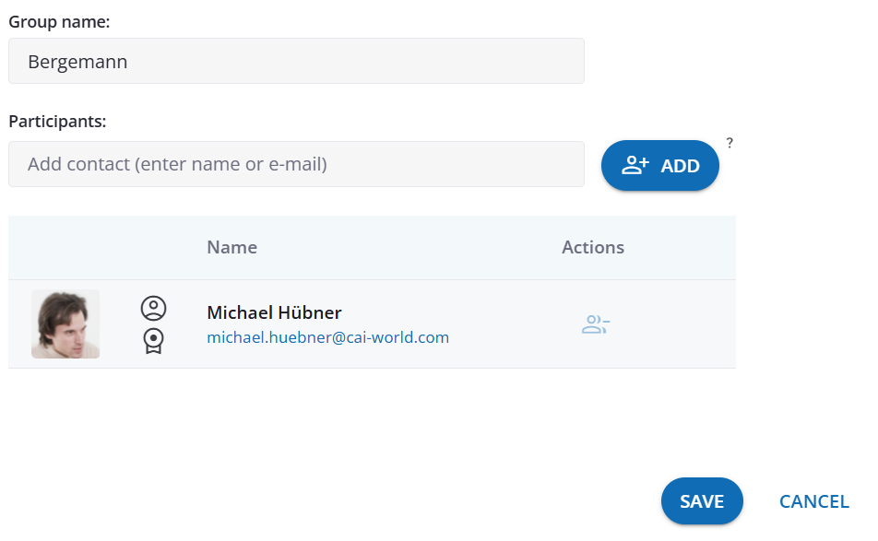Click the 'Participants:' label

[x=57, y=121]
